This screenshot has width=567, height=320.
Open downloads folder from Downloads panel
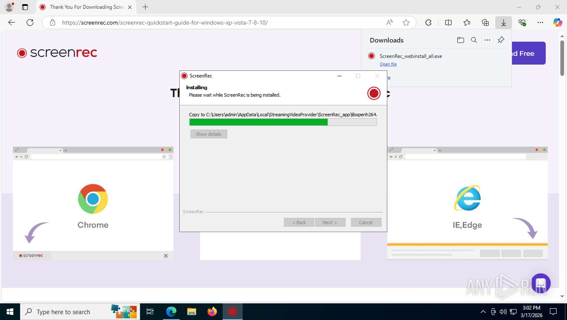point(460,40)
